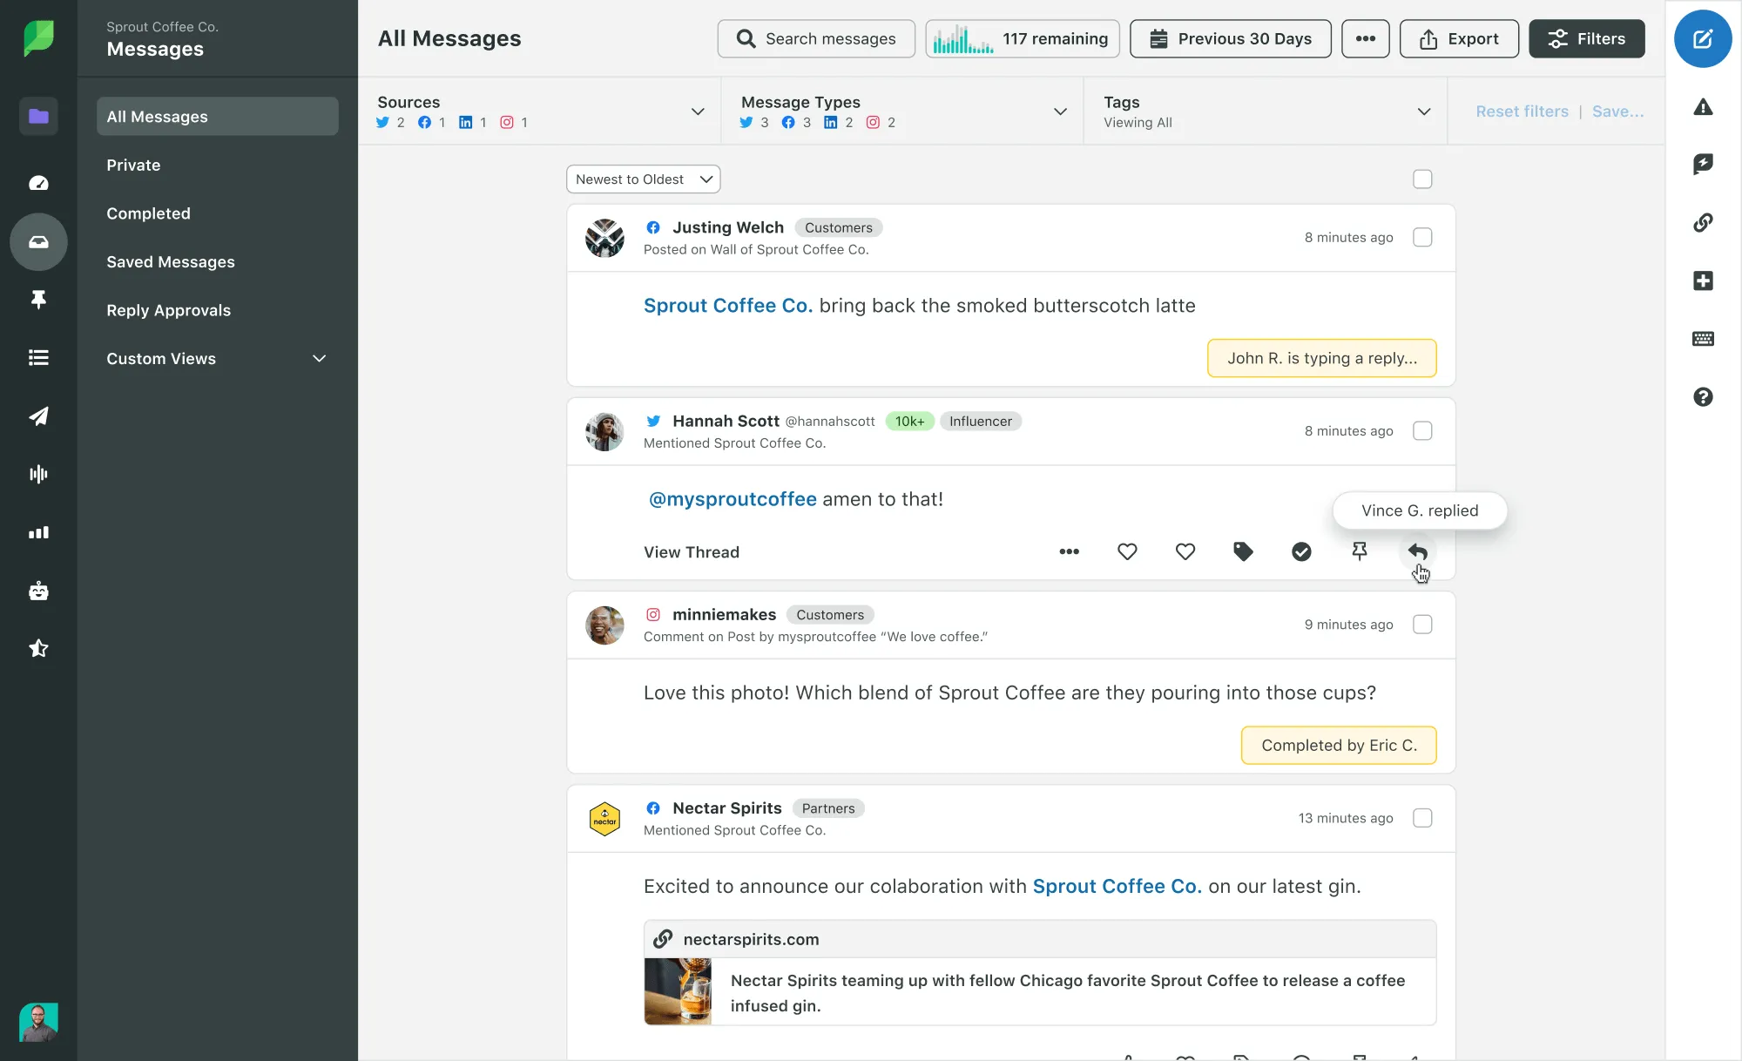This screenshot has height=1061, width=1742.
Task: Open more options on Hannah Scott message
Action: [1069, 551]
